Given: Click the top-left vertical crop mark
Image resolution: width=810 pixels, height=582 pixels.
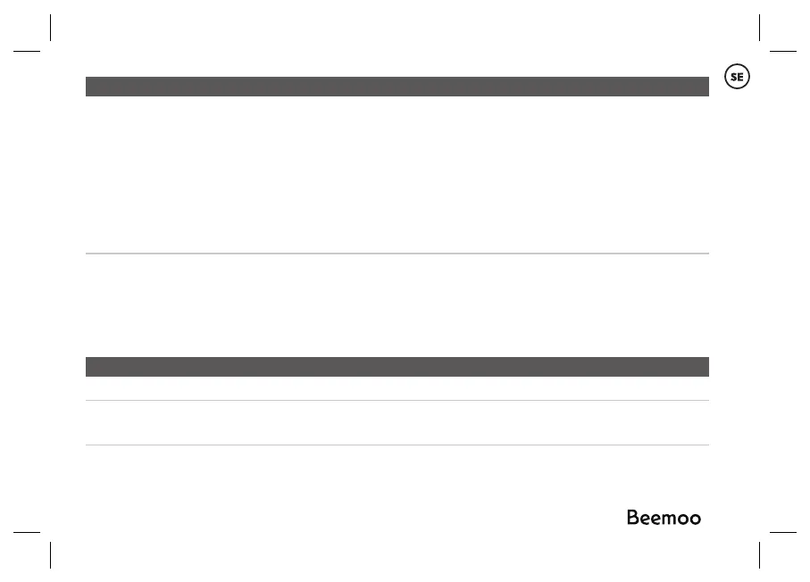Looking at the screenshot, I should (52, 27).
